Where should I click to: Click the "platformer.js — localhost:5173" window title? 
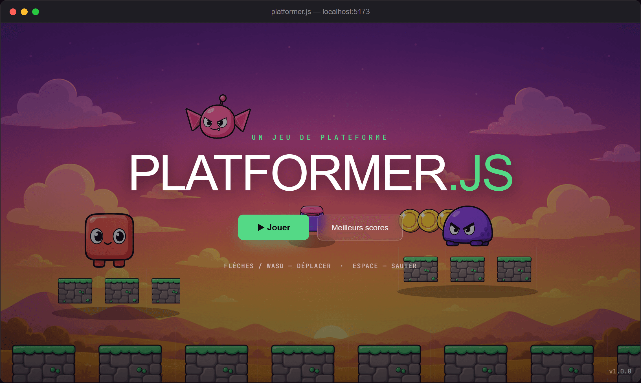321,12
